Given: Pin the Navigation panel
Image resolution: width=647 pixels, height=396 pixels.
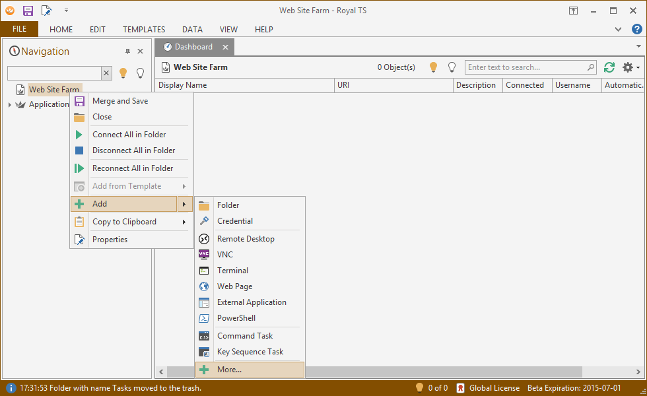Looking at the screenshot, I should pyautogui.click(x=127, y=51).
